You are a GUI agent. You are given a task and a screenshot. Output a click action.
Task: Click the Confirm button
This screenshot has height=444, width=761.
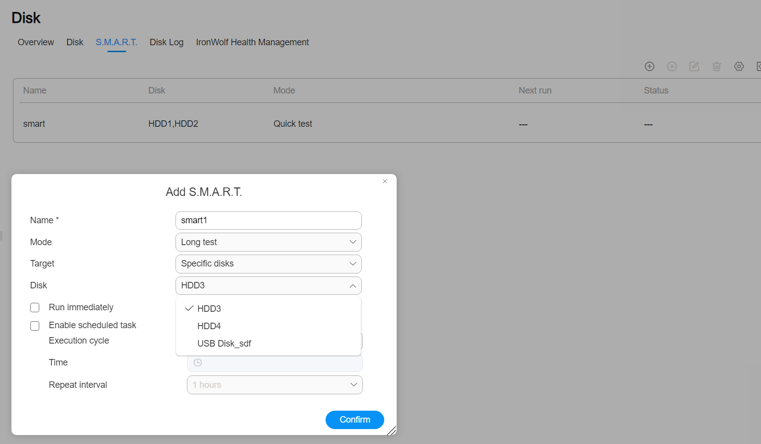click(x=355, y=420)
